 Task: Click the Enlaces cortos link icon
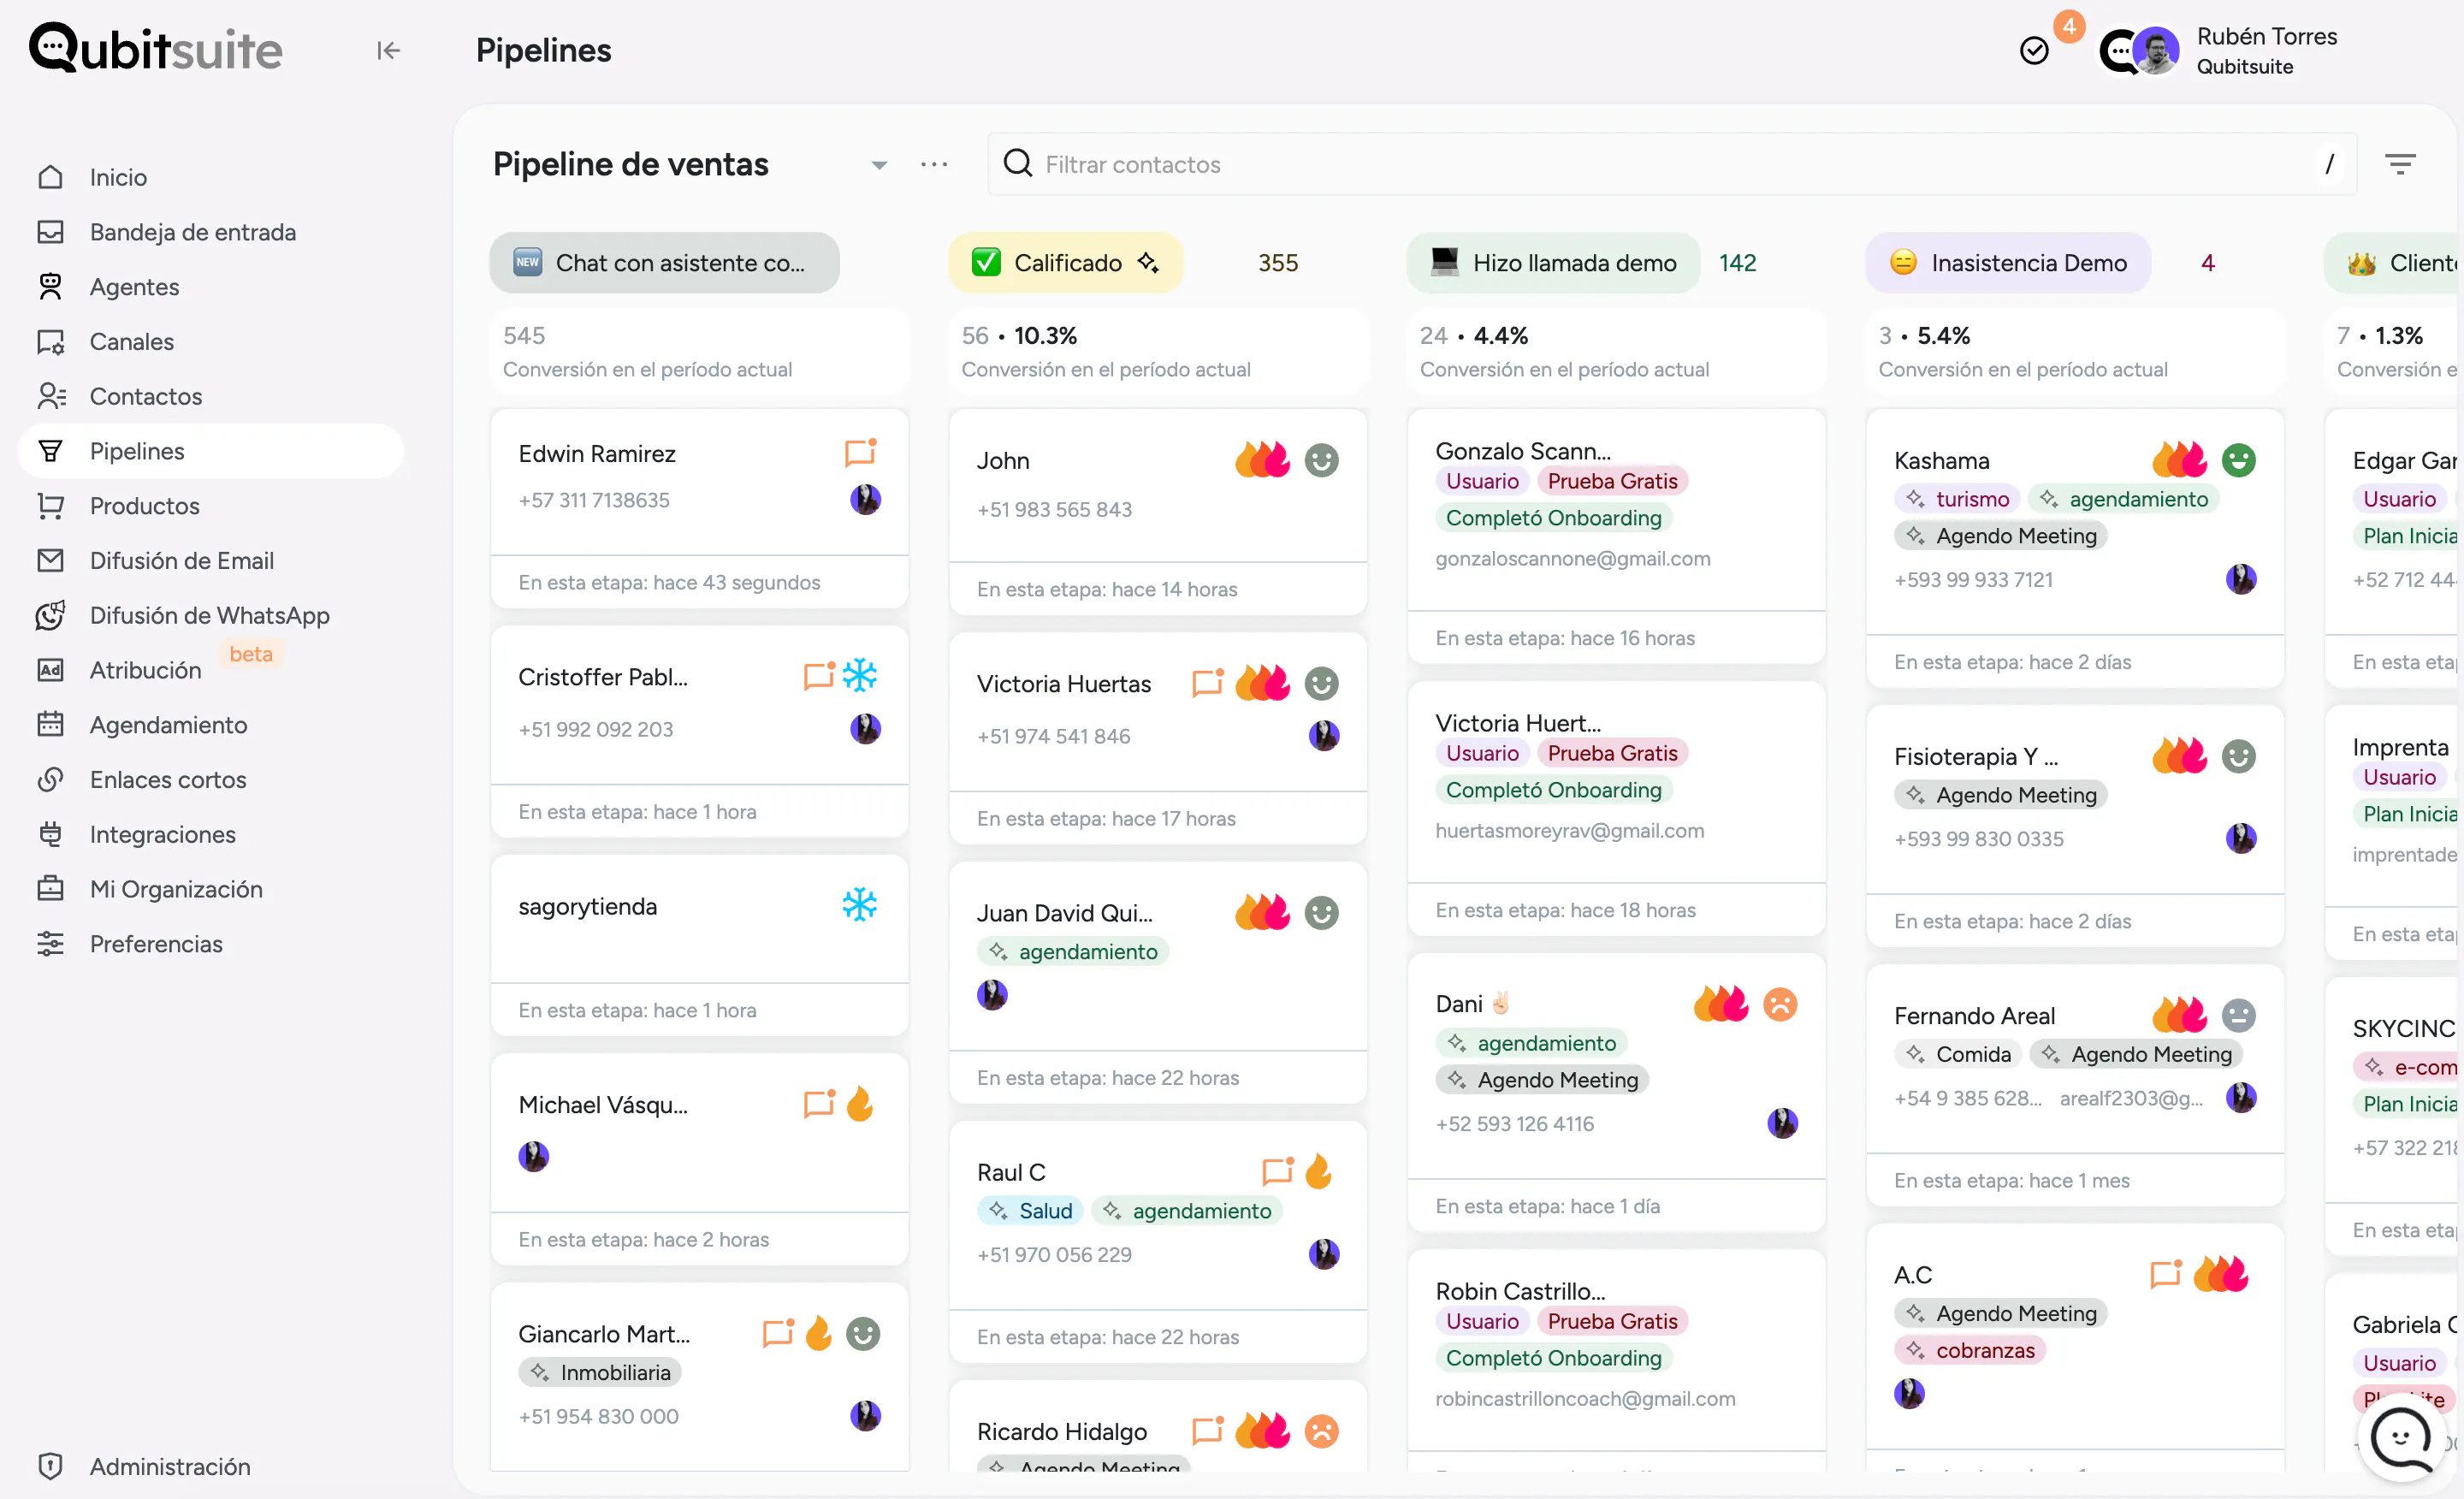[x=51, y=779]
